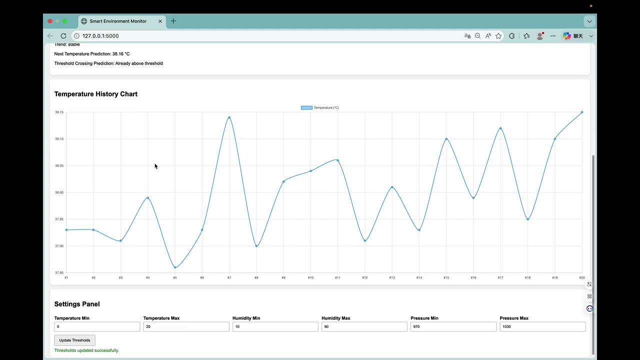
Task: Expand the tab search chevron
Action: 589,21
